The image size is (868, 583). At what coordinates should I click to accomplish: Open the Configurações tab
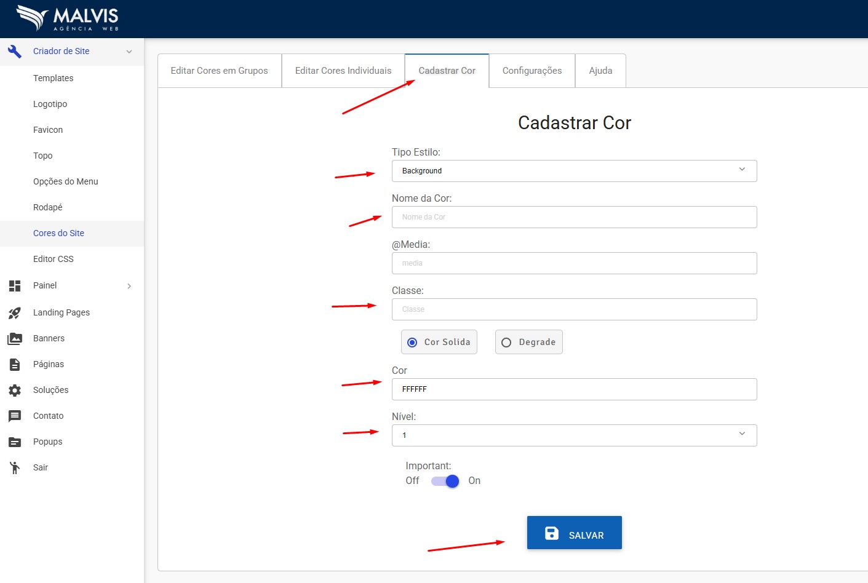532,71
